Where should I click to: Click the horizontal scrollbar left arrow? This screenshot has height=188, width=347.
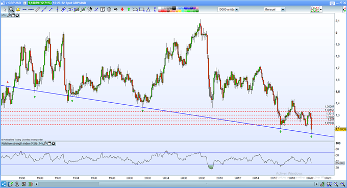[x=37, y=184]
